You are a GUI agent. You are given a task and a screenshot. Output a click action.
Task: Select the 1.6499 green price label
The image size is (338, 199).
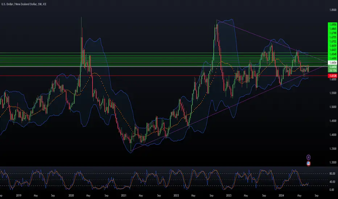click(333, 59)
